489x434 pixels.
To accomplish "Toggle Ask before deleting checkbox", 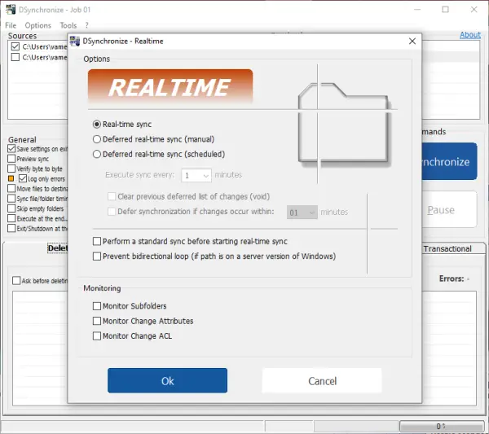I will point(16,281).
